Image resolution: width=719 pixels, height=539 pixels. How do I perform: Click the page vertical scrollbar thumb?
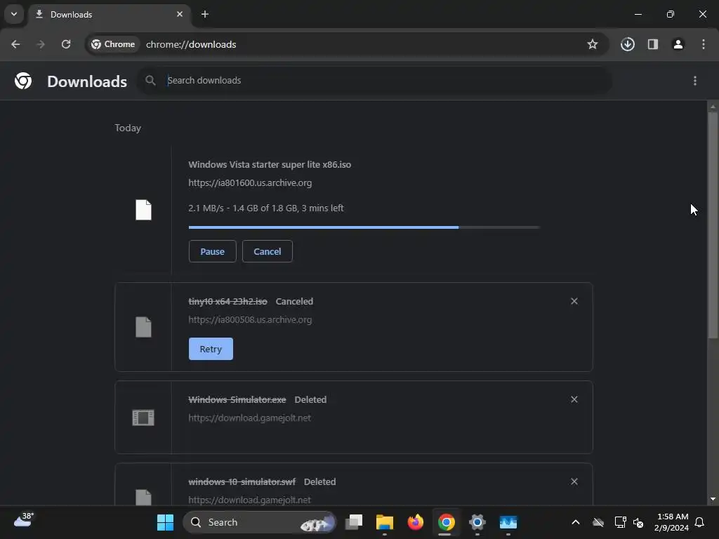point(713,225)
